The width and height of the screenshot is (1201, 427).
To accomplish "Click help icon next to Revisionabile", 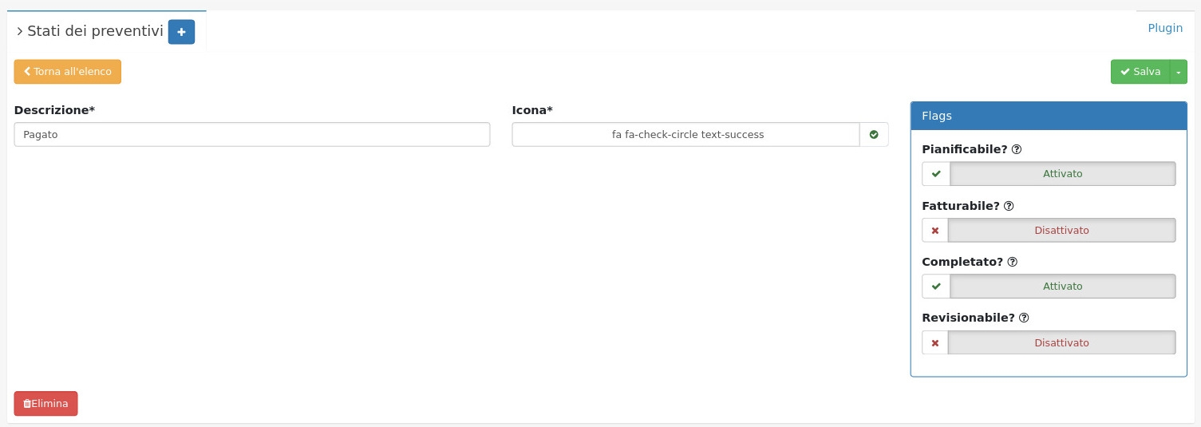I will pyautogui.click(x=1024, y=318).
